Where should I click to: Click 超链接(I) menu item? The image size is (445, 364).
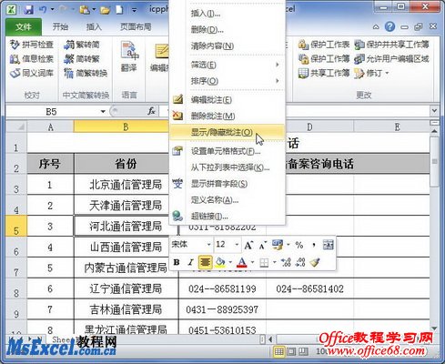(x=227, y=217)
